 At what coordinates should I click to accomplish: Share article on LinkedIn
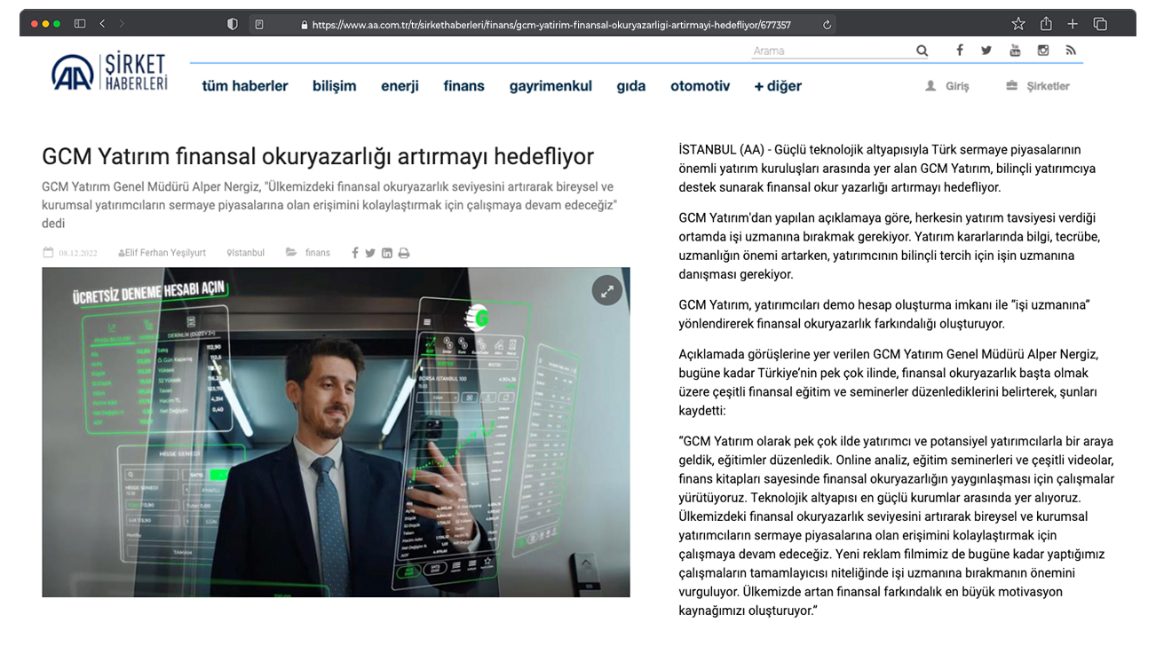click(387, 253)
